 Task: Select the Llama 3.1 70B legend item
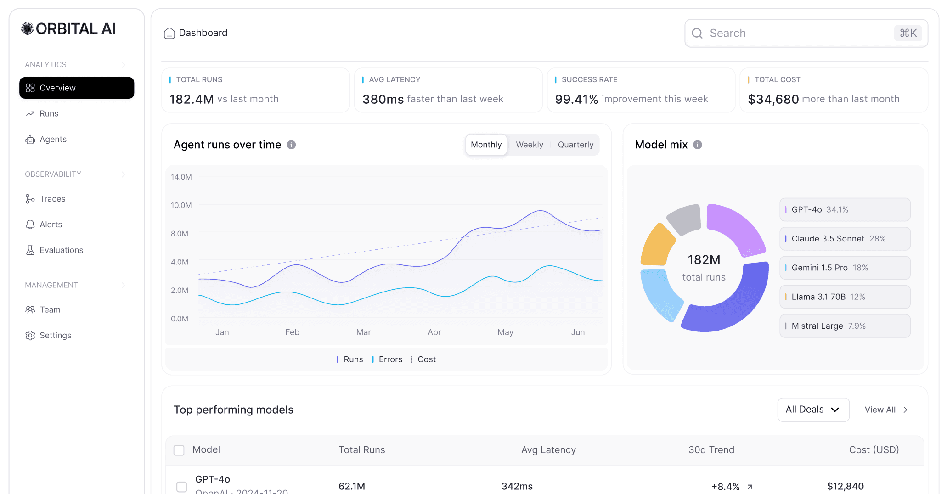845,297
